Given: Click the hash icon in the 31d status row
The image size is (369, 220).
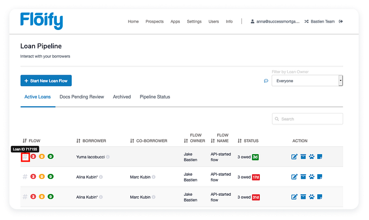Looking at the screenshot, I should 25,197.
